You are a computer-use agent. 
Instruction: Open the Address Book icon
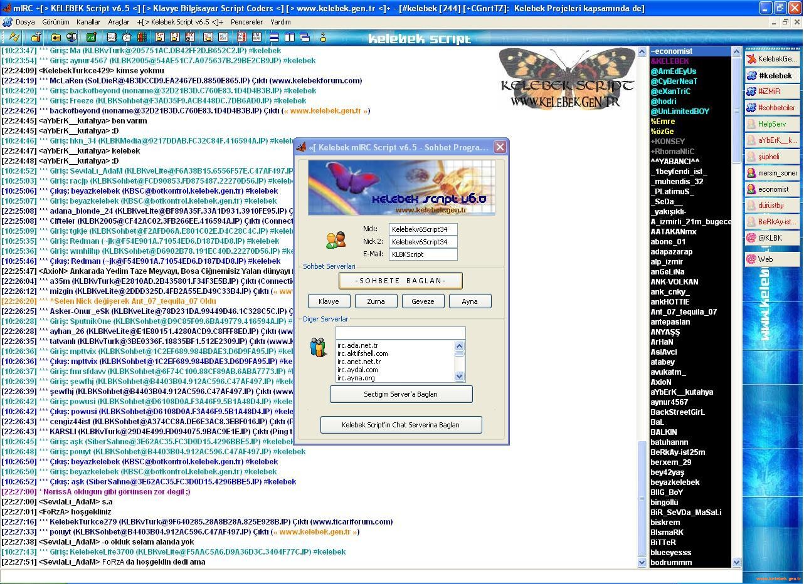pyautogui.click(x=111, y=38)
